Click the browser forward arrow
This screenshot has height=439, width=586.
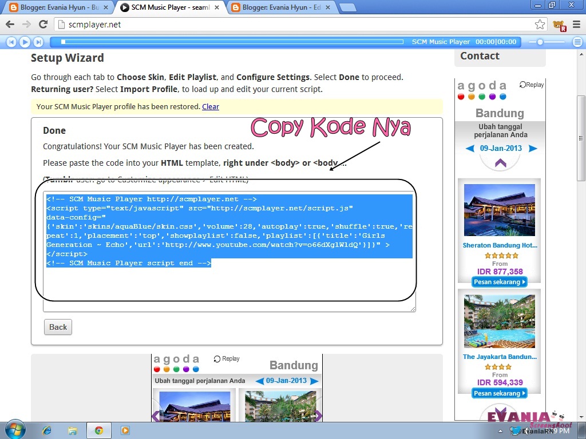point(26,24)
